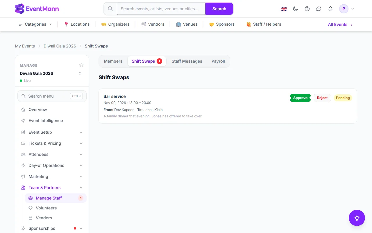Screen dimensions: 372x233
Task: Open the Categories dropdown
Action: [35, 24]
